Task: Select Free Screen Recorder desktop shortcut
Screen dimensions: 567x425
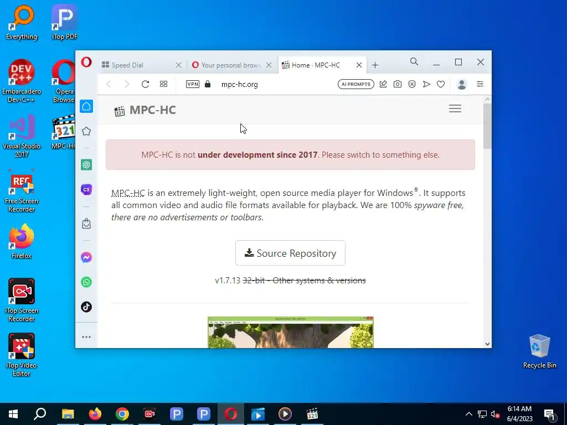Action: [x=22, y=191]
